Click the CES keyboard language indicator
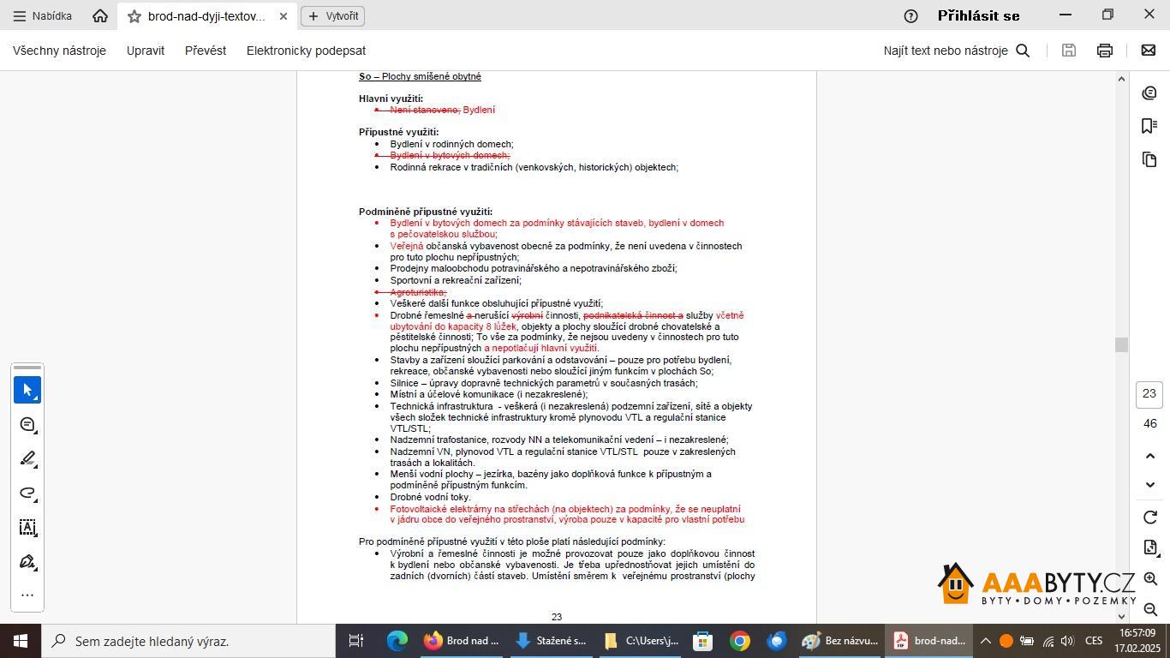This screenshot has width=1170, height=658. point(1094,641)
